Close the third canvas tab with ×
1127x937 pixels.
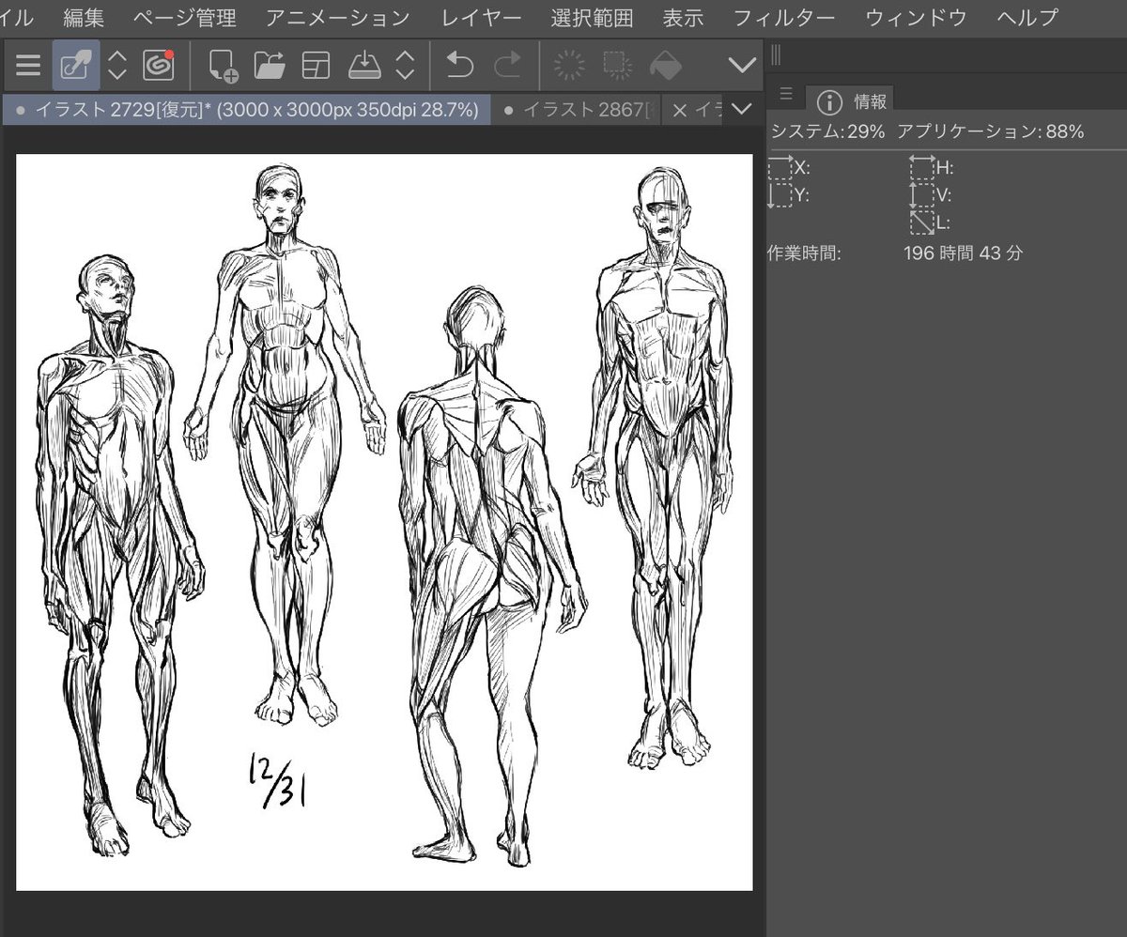680,109
